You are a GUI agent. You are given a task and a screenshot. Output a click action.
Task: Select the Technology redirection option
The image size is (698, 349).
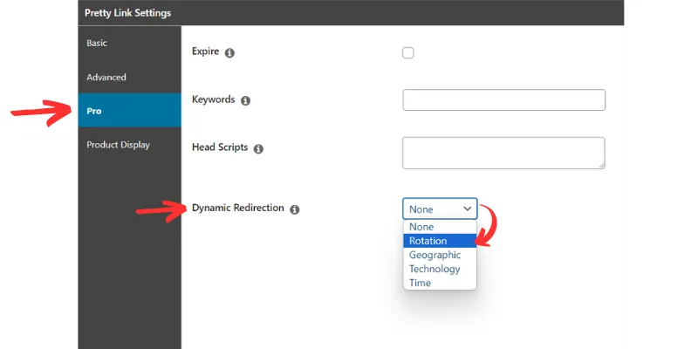pos(435,269)
